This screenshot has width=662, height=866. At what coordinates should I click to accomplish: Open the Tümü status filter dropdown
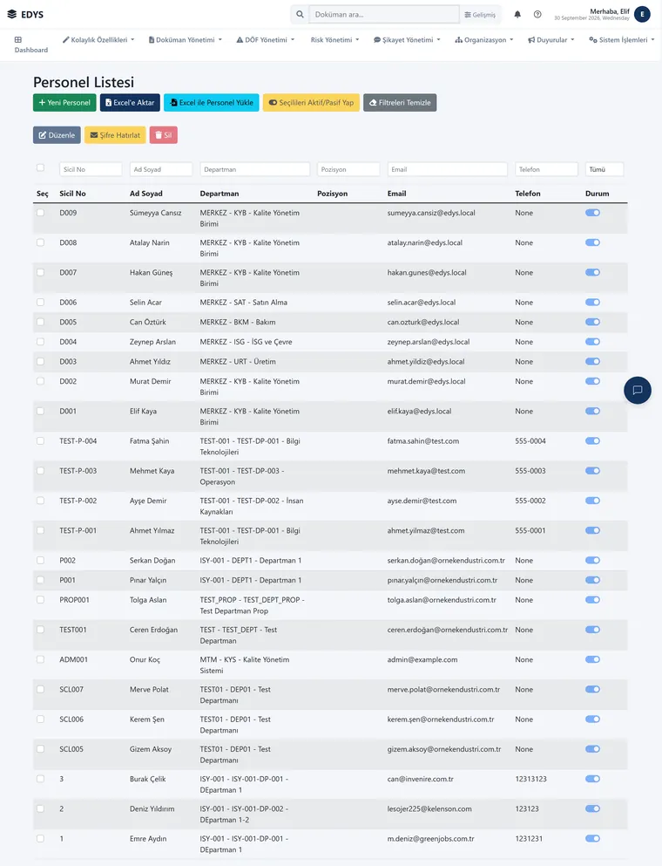pos(605,169)
